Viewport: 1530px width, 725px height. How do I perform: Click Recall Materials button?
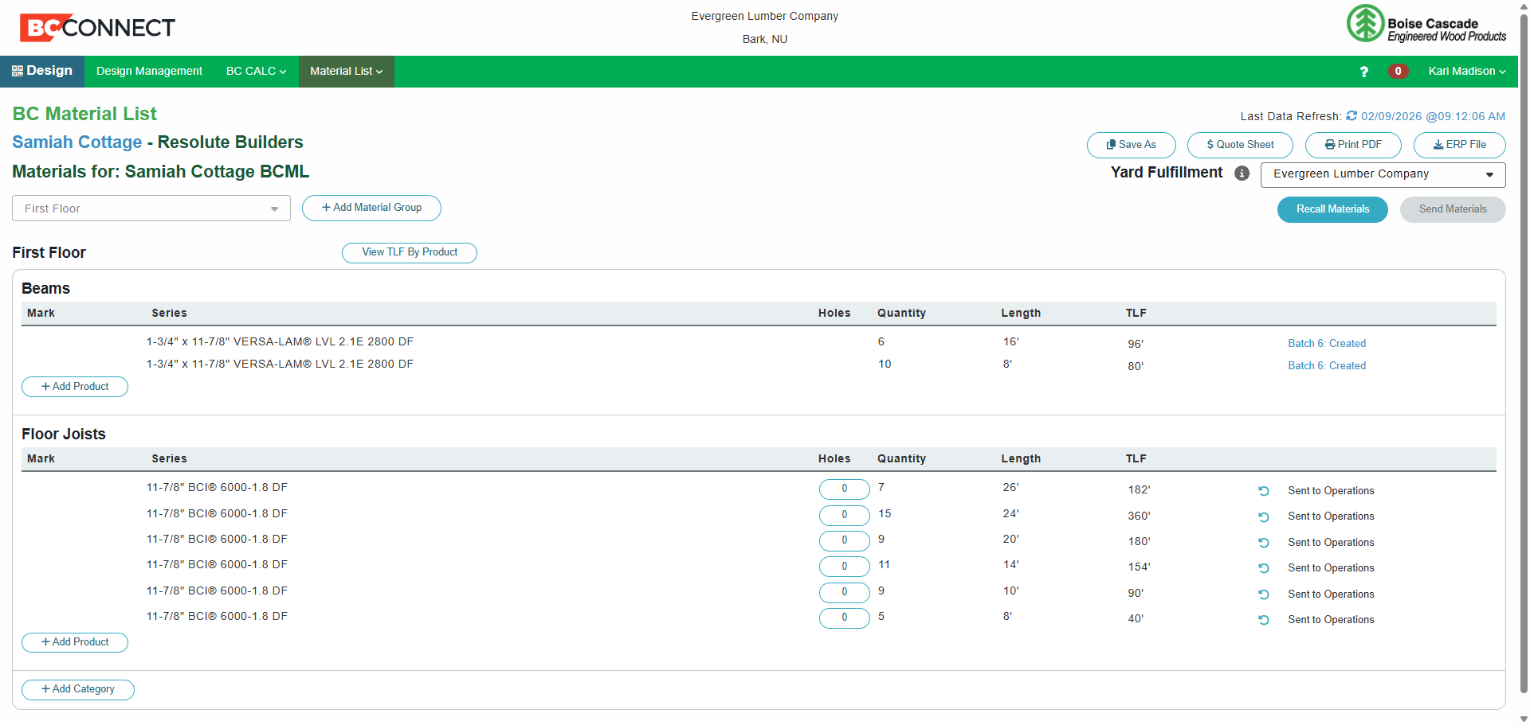(1332, 209)
